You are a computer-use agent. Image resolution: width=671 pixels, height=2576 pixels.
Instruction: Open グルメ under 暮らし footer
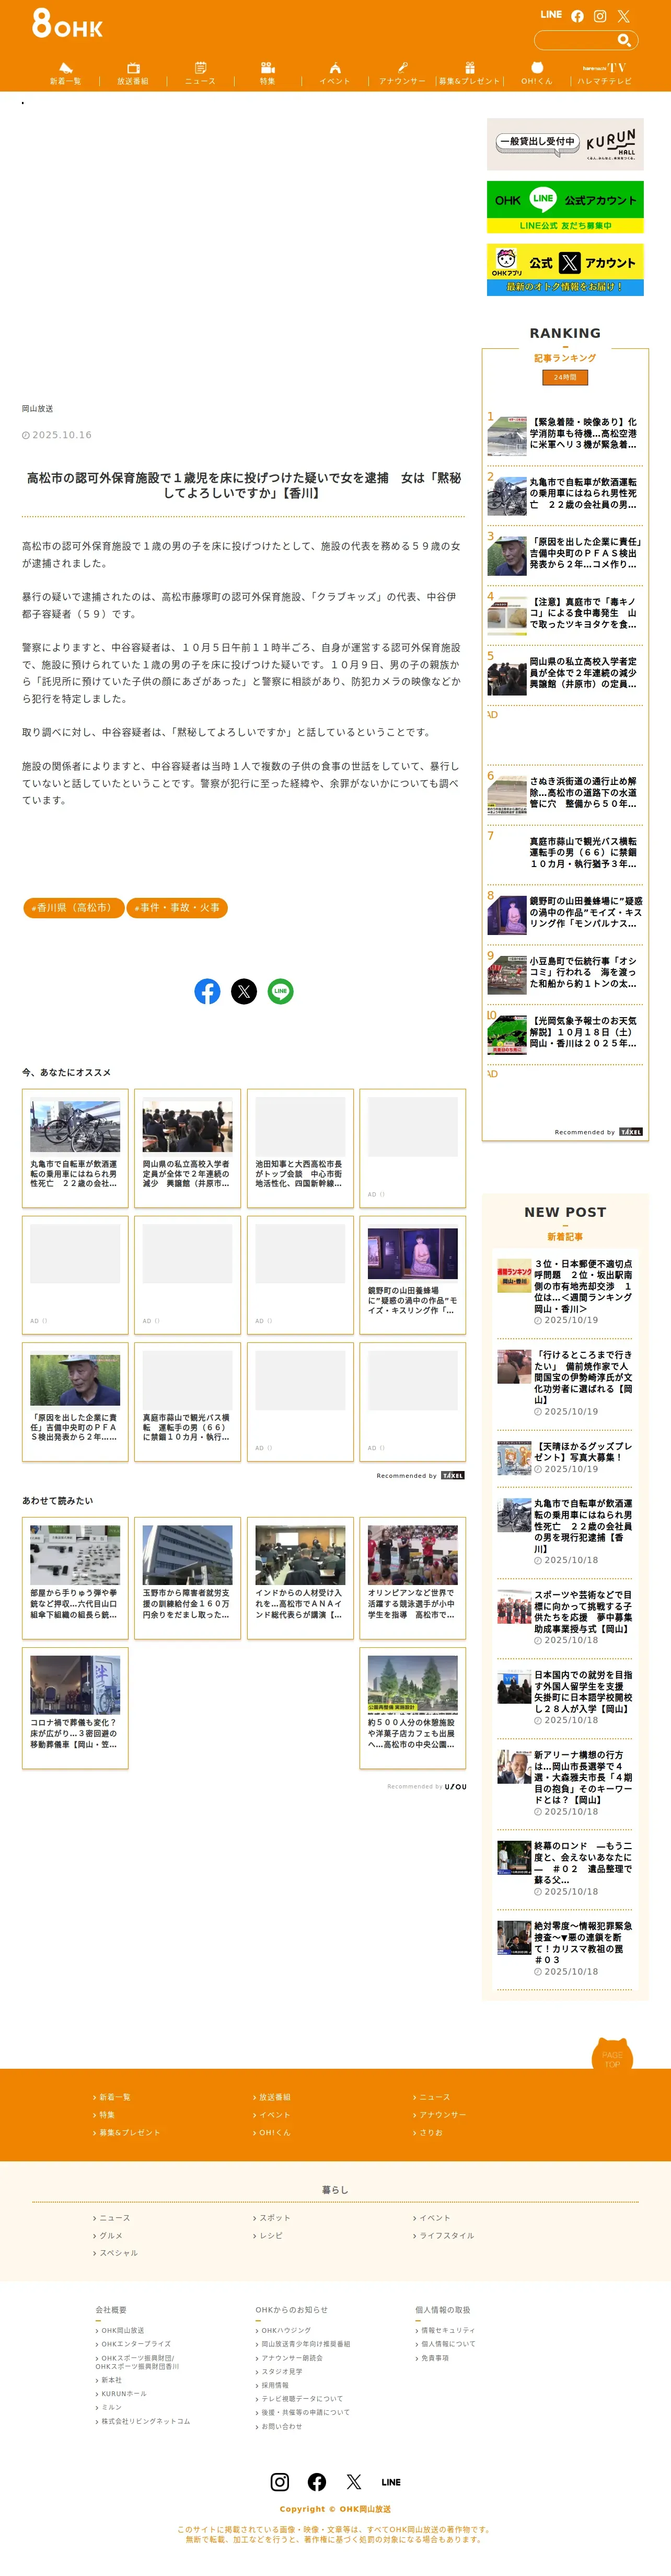pos(110,2235)
